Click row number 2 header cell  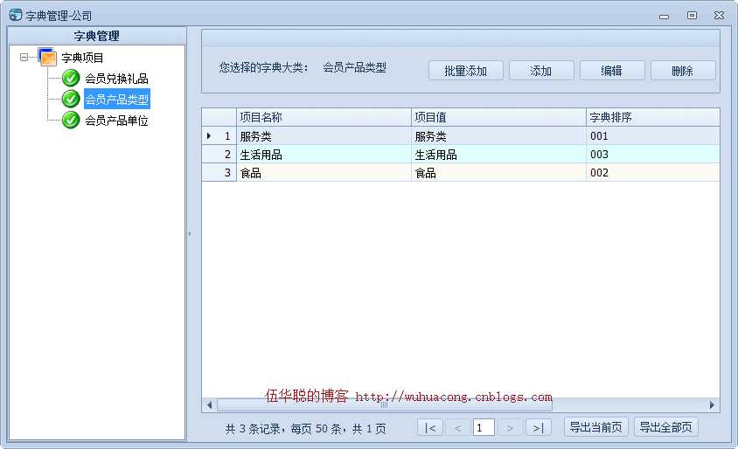tap(219, 155)
